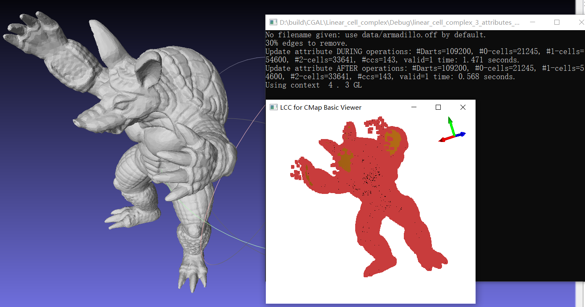Click the '30% edges to remove.' console line
The height and width of the screenshot is (307, 585).
[307, 43]
